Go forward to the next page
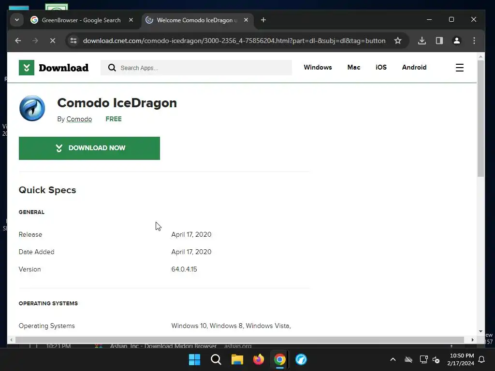 tap(35, 41)
